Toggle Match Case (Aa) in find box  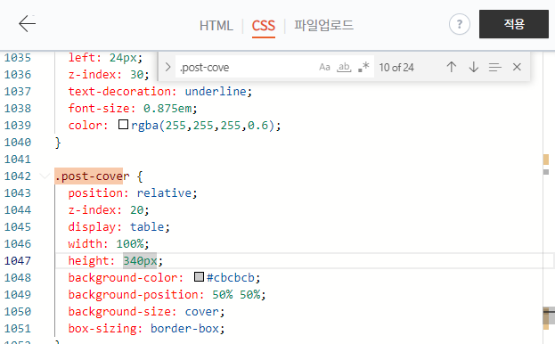pos(324,67)
